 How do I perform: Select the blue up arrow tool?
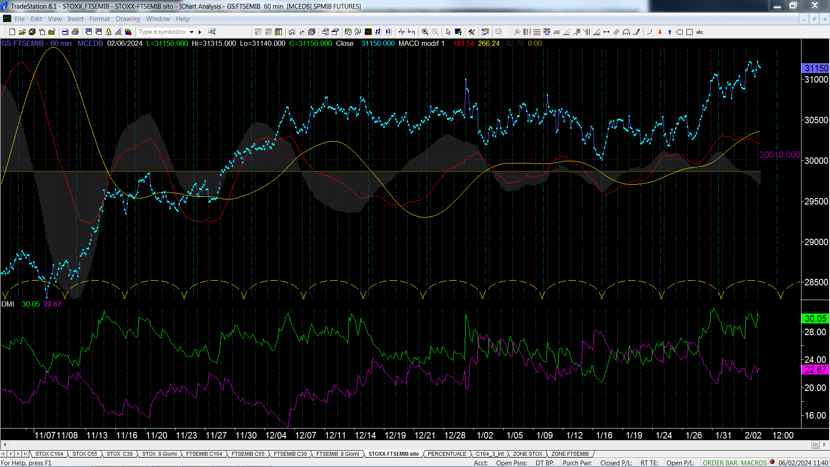pyautogui.click(x=670, y=32)
